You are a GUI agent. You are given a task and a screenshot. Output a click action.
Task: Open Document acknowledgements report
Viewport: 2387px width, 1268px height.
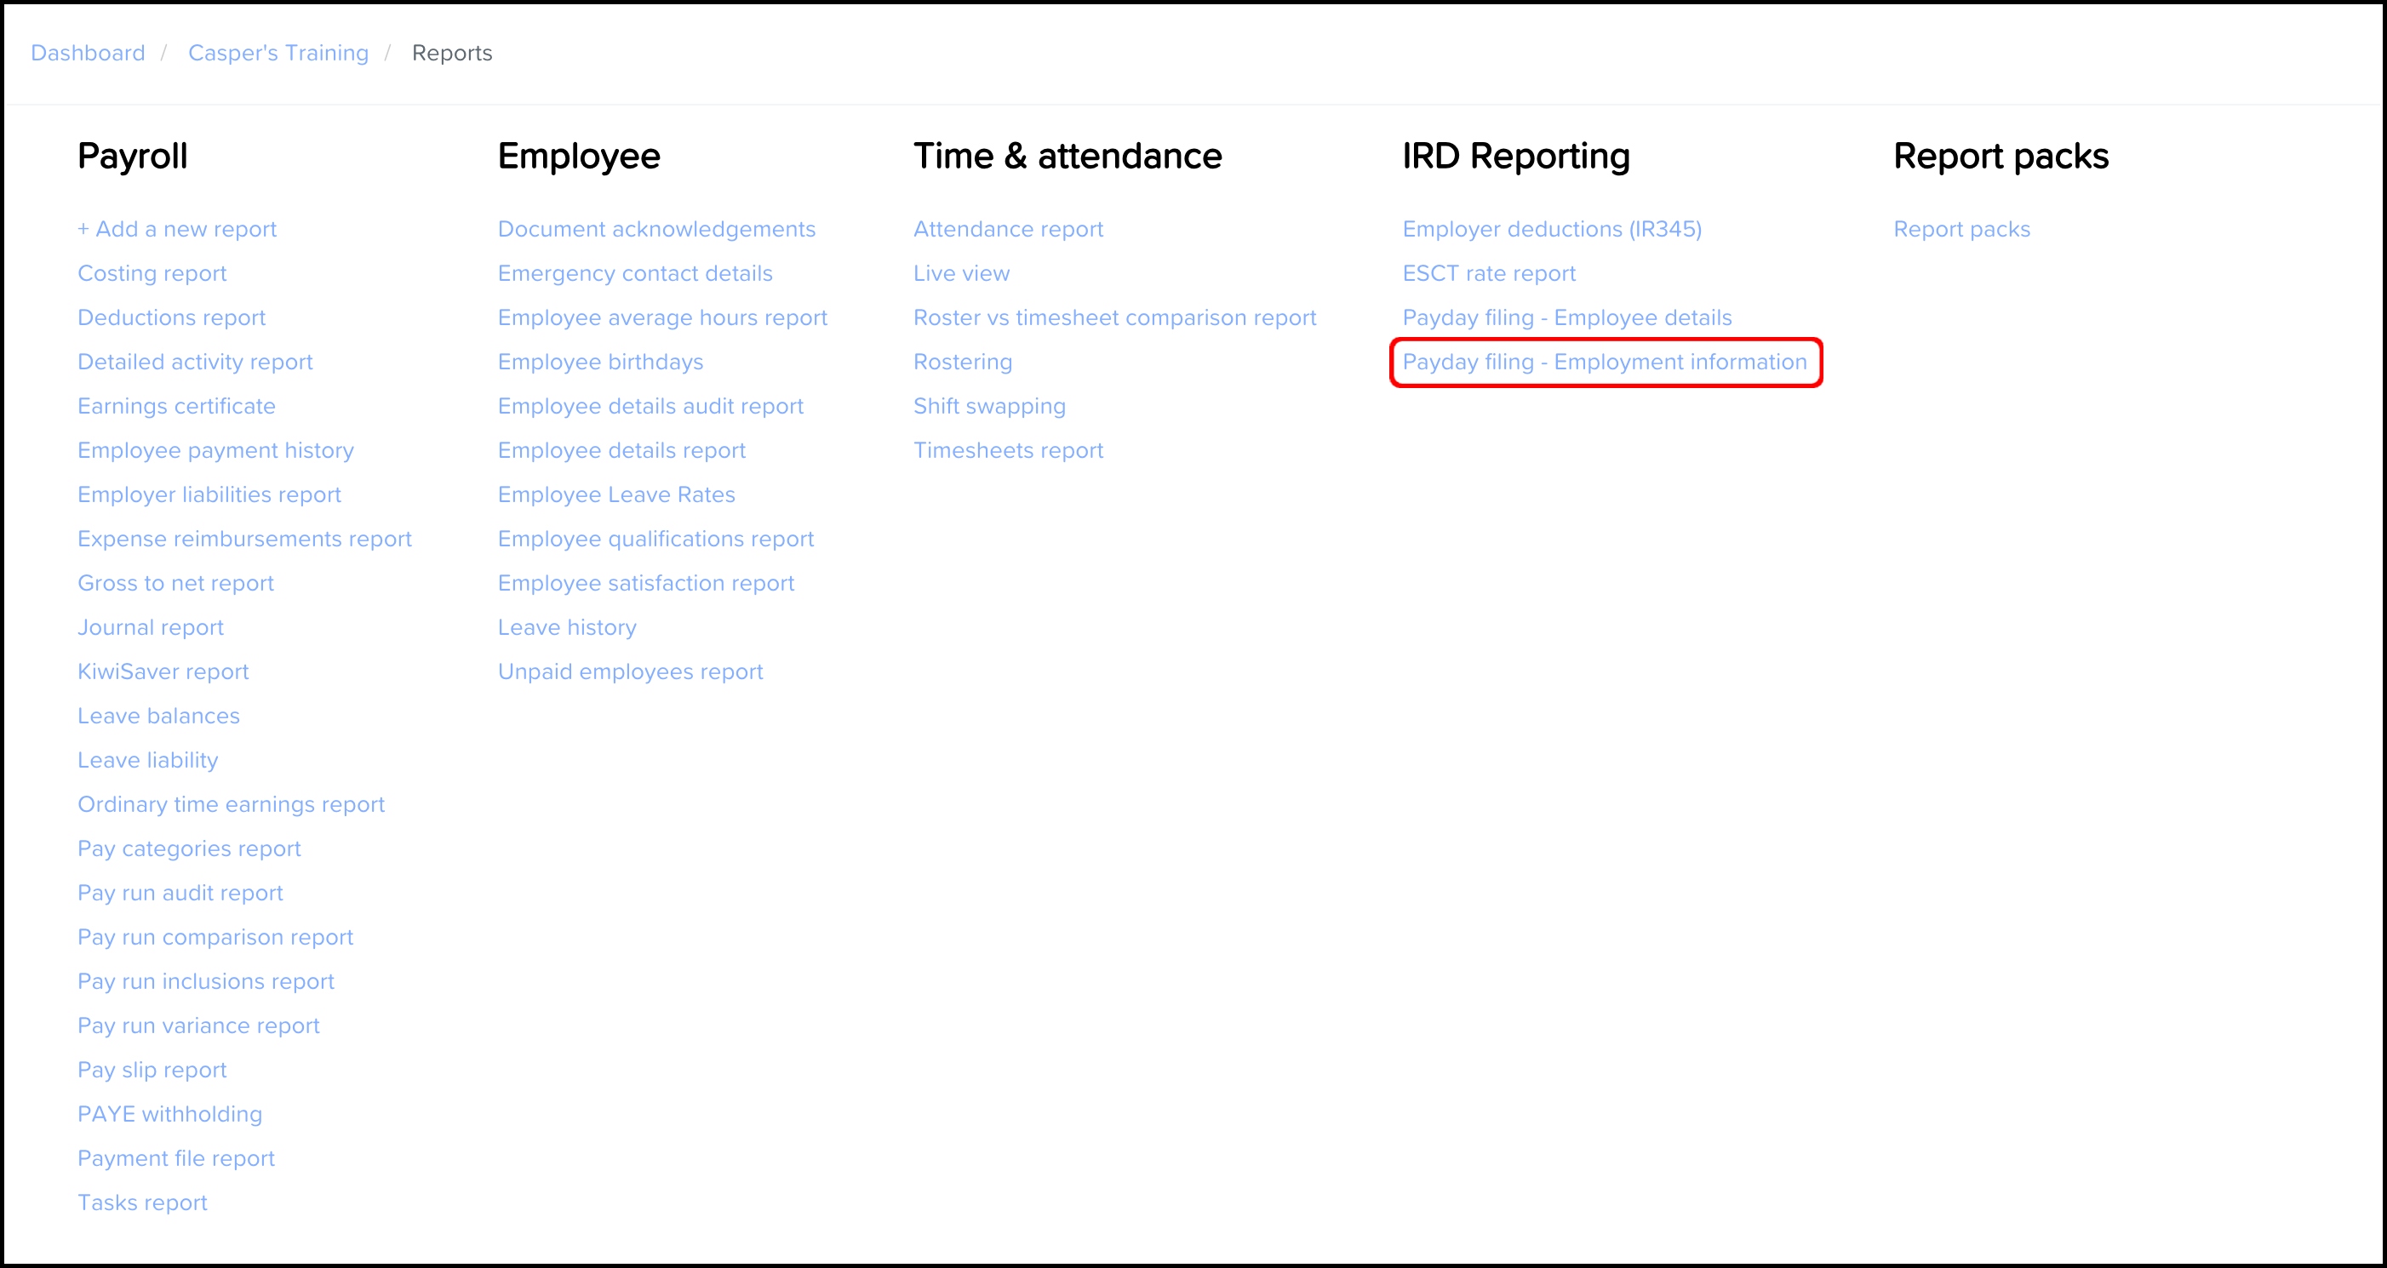(656, 229)
